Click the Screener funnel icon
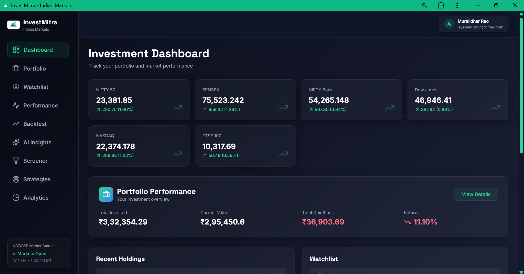Image resolution: width=524 pixels, height=274 pixels. (x=16, y=161)
